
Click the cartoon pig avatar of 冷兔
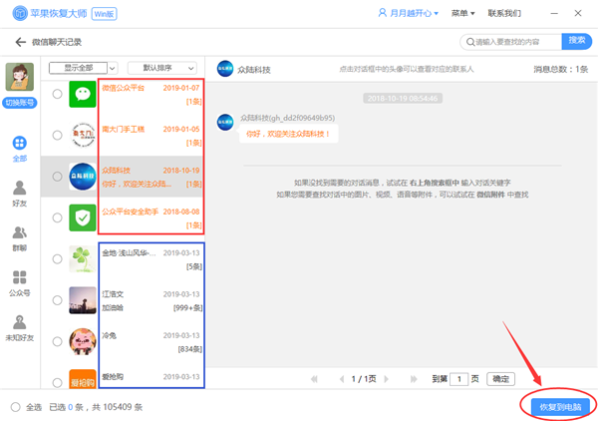tap(83, 341)
